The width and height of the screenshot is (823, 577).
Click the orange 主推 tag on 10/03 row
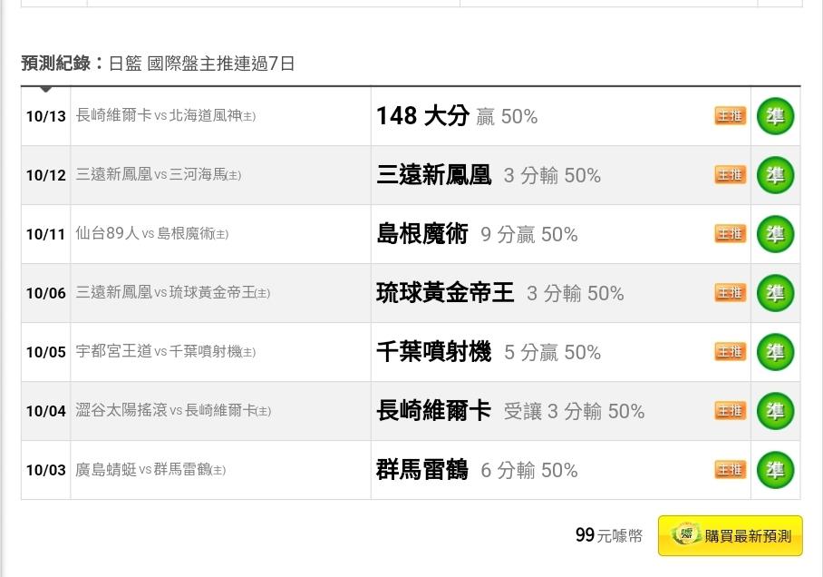(731, 469)
